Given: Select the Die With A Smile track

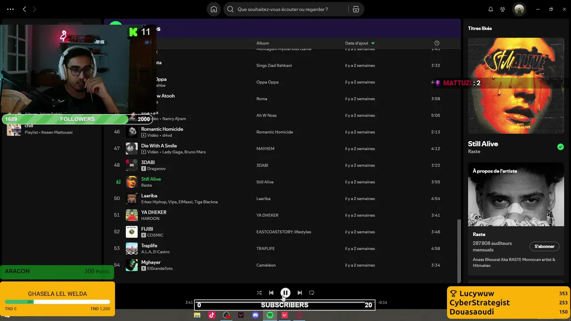Looking at the screenshot, I should [x=159, y=146].
